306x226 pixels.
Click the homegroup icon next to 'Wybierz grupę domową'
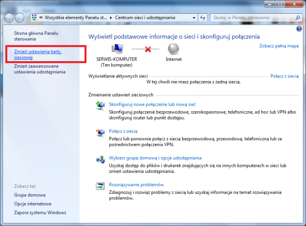(x=100, y=159)
